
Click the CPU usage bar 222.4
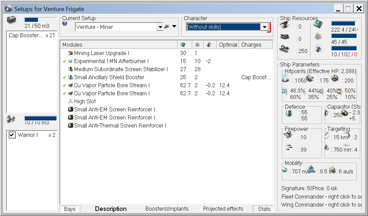tap(344, 23)
